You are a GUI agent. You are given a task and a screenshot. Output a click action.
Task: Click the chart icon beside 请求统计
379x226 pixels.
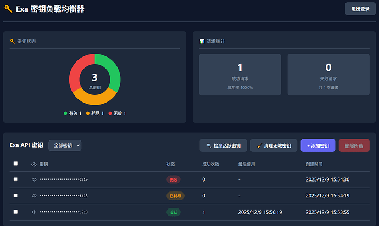point(202,41)
